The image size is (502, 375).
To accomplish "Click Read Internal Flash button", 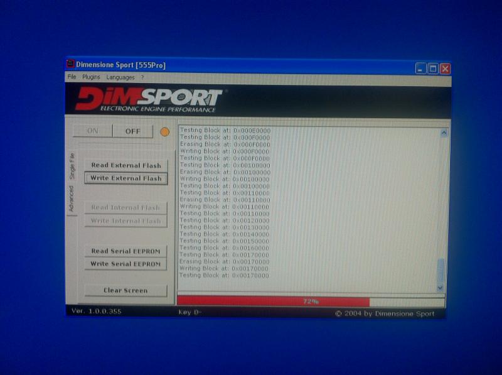I will 126,208.
